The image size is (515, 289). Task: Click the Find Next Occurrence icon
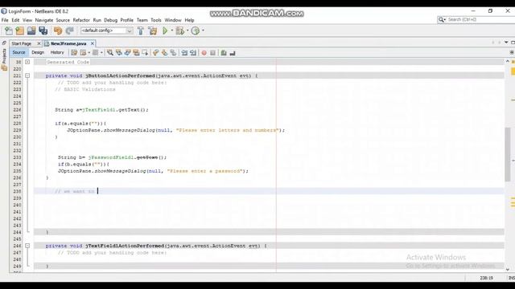coord(127,53)
